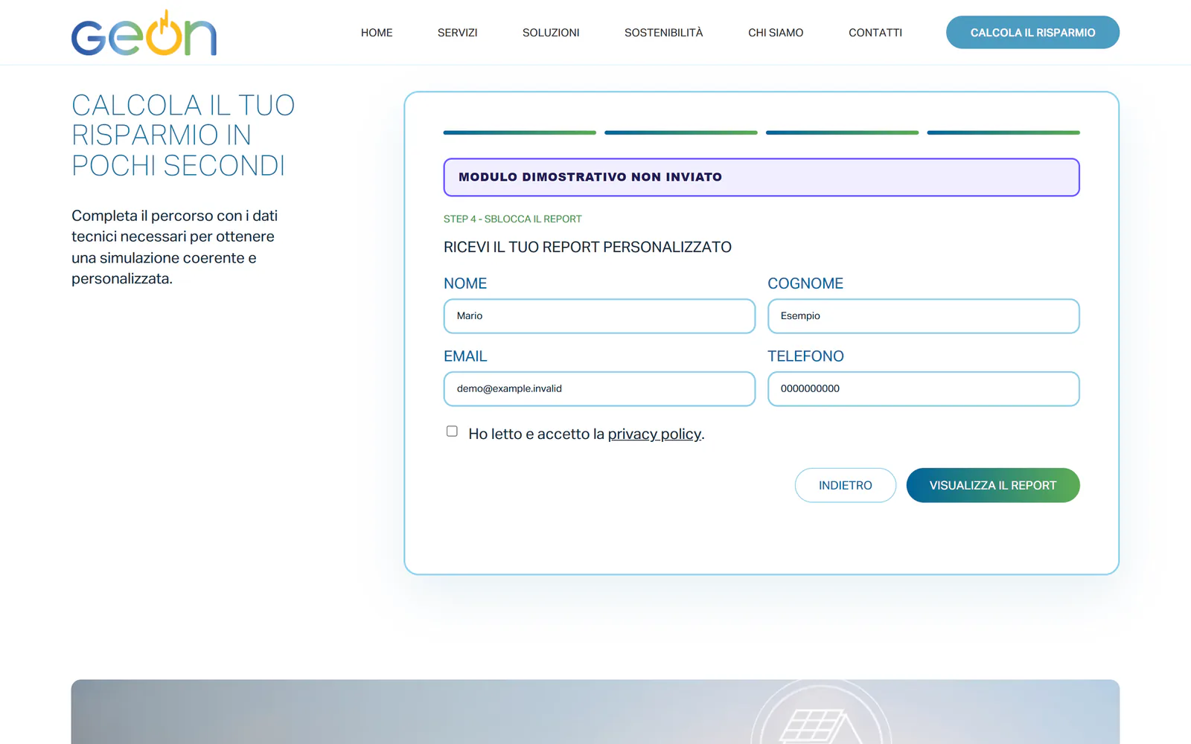
Task: Click VISUALIZZA IL REPORT button
Action: point(993,485)
